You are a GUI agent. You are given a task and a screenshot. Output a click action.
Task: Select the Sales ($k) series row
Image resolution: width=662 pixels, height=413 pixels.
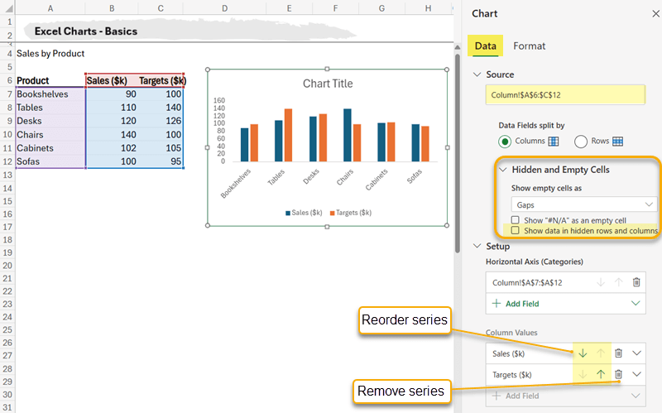[565, 353]
